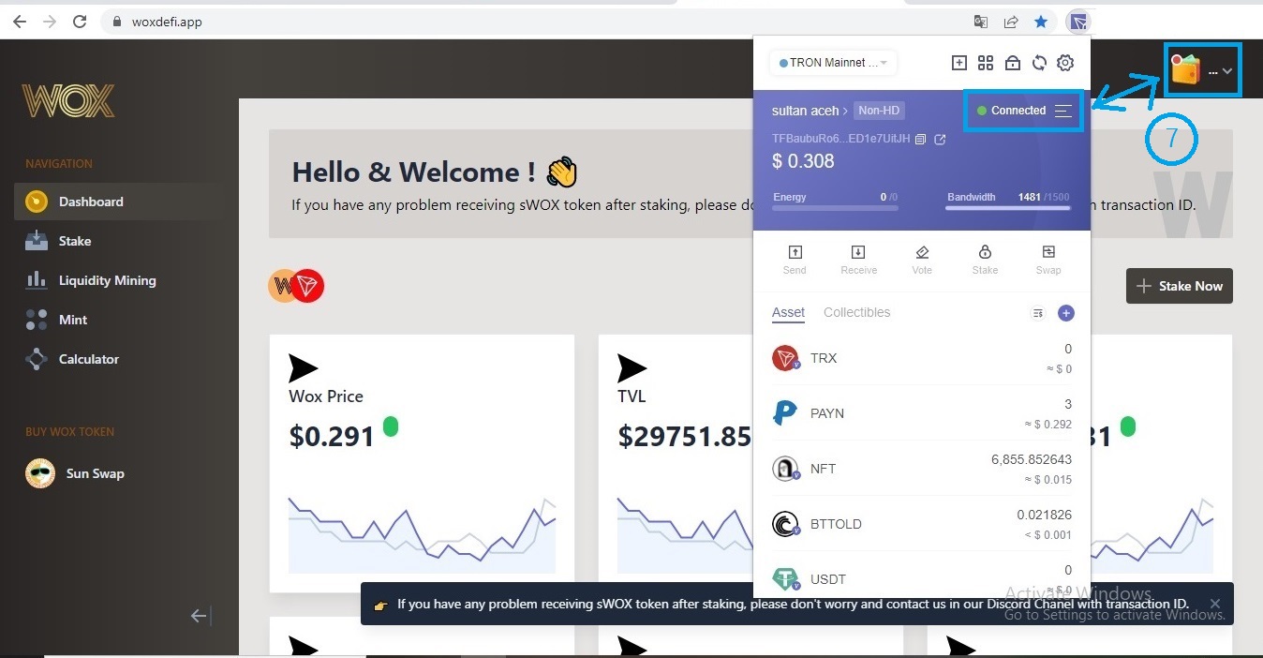Click the Wox Price value $0.291
This screenshot has height=658, width=1263.
pyautogui.click(x=332, y=436)
